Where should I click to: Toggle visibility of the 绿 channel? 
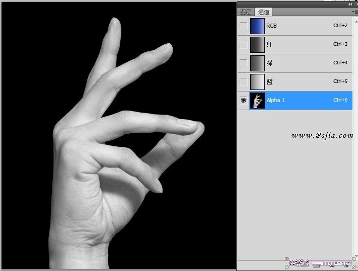click(x=243, y=63)
